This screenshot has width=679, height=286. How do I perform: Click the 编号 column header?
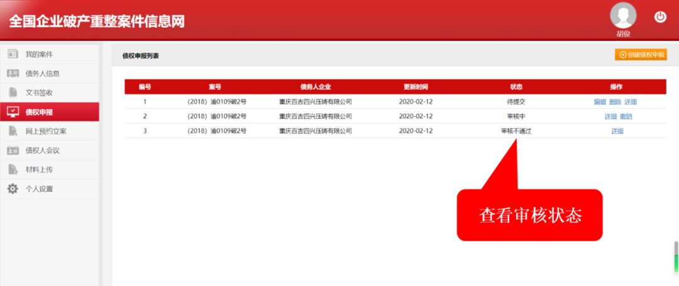coord(145,87)
